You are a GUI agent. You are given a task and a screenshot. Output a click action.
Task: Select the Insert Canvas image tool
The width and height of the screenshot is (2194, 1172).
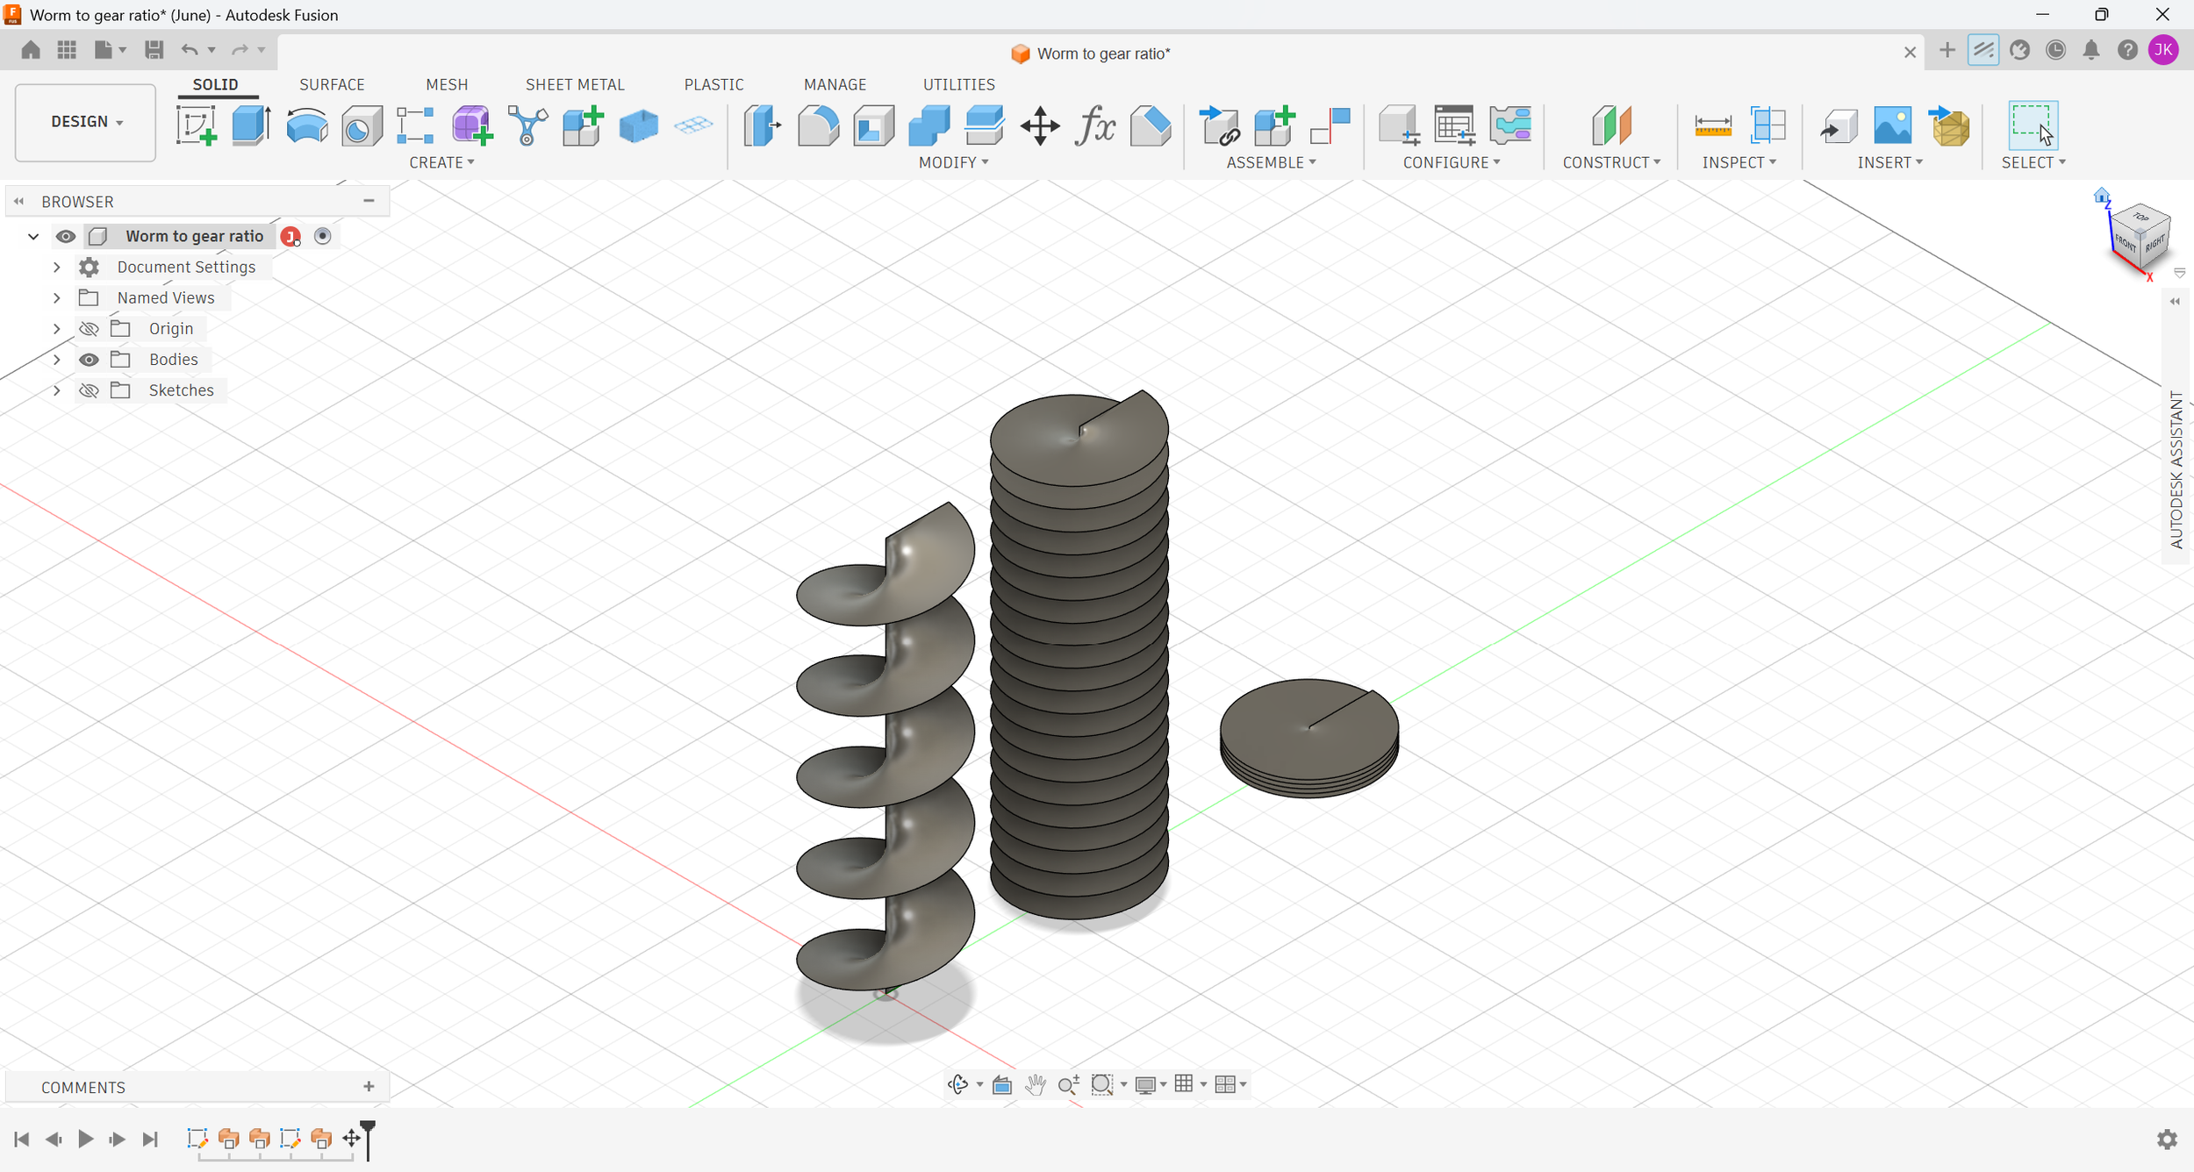tap(1893, 125)
